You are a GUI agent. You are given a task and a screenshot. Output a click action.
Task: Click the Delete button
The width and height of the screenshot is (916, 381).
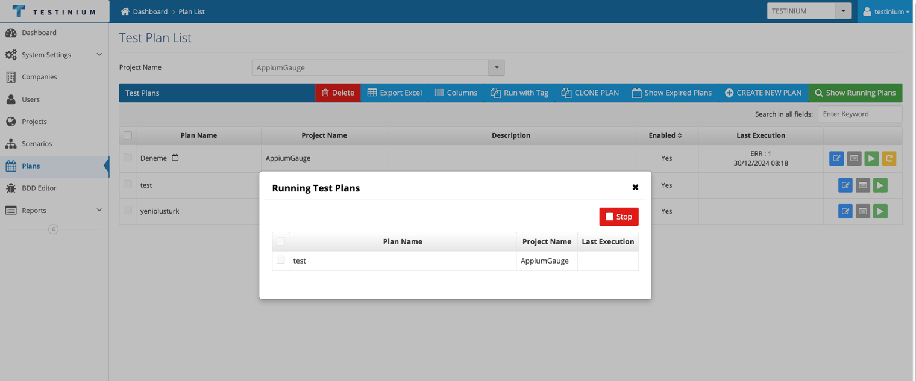click(338, 93)
